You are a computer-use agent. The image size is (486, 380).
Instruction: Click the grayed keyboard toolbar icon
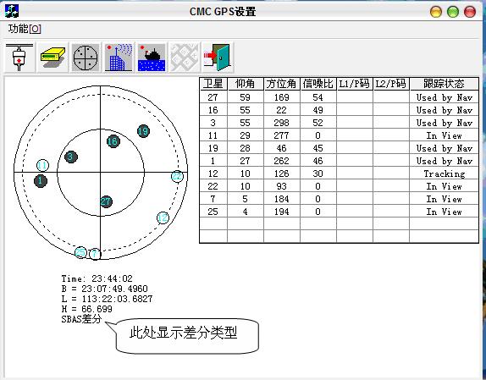click(x=185, y=58)
